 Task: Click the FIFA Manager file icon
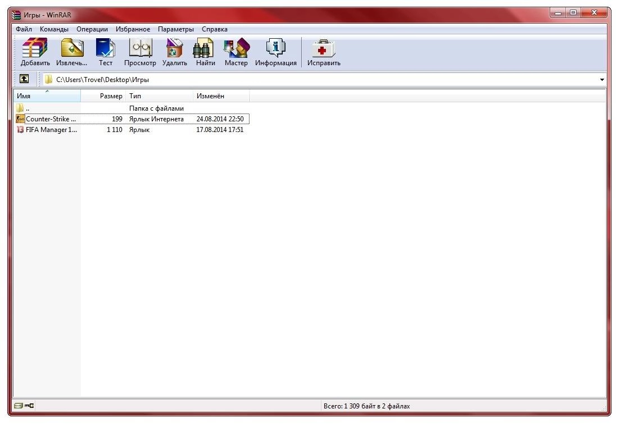(20, 130)
